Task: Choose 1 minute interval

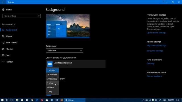Action: pos(52,71)
